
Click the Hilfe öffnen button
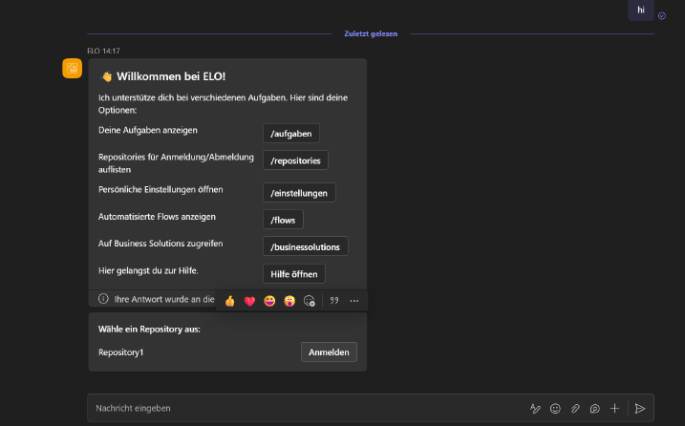293,274
